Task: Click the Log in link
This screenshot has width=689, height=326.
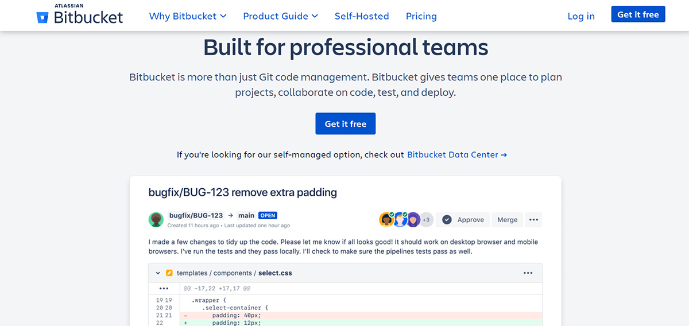Action: pyautogui.click(x=581, y=16)
